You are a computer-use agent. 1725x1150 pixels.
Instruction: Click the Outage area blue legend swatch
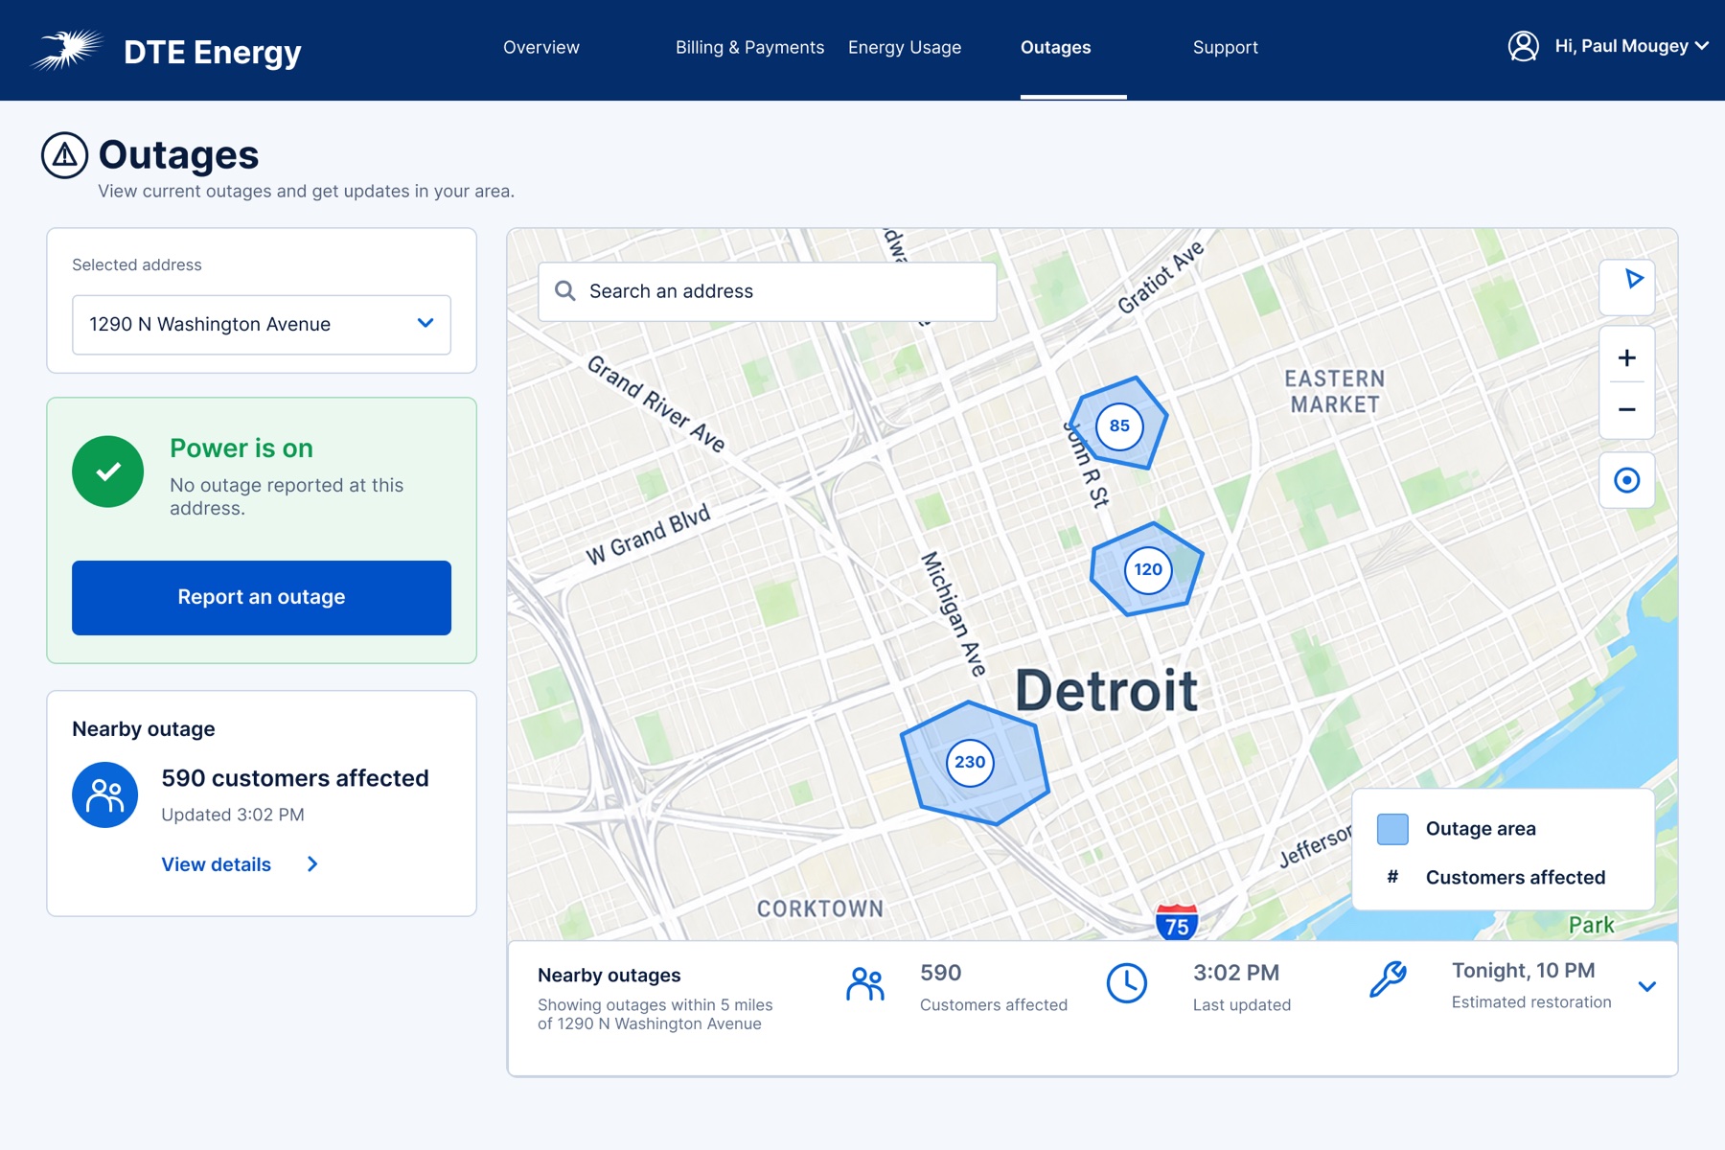pos(1392,829)
